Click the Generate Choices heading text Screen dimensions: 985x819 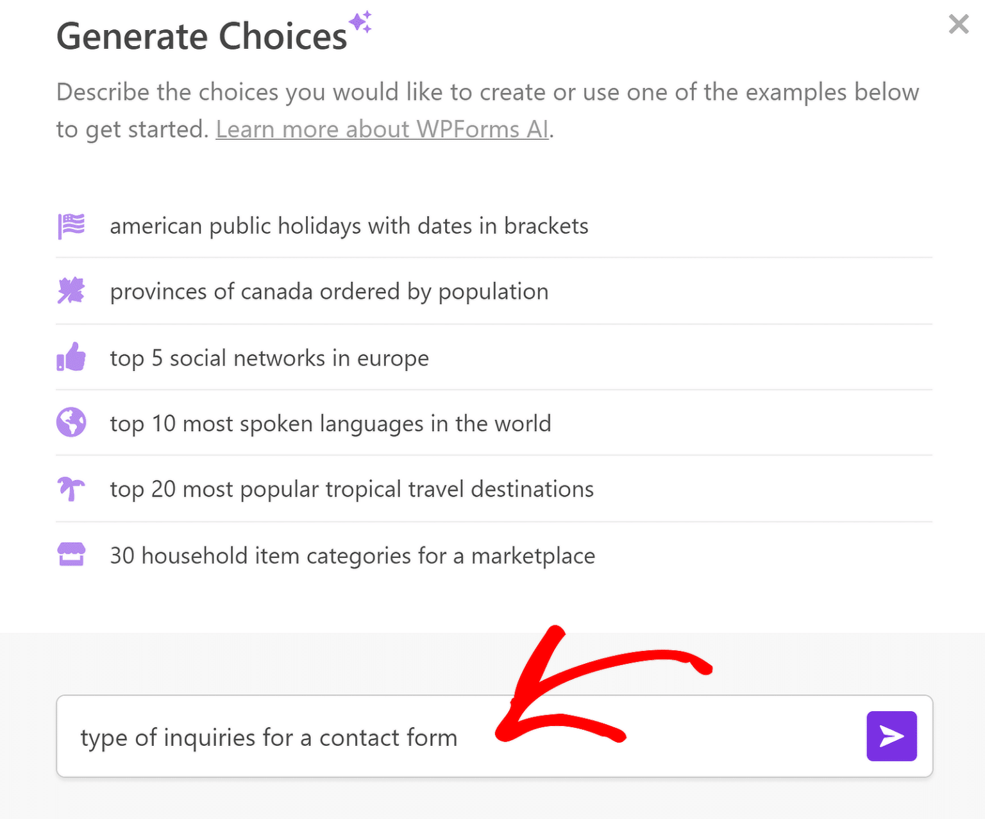pyautogui.click(x=201, y=35)
